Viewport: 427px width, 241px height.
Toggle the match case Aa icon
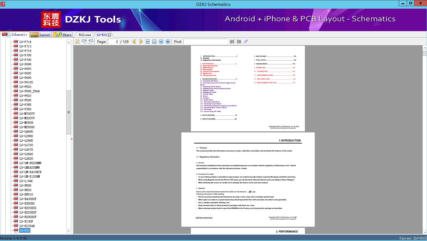[x=246, y=42]
